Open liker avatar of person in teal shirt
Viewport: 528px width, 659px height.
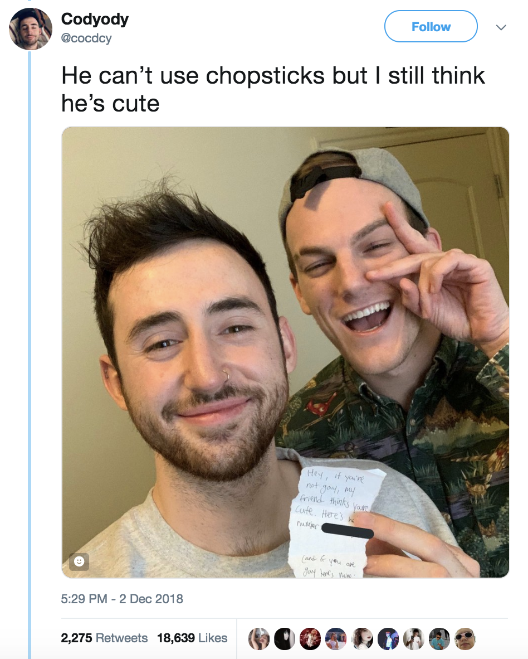[x=439, y=639]
